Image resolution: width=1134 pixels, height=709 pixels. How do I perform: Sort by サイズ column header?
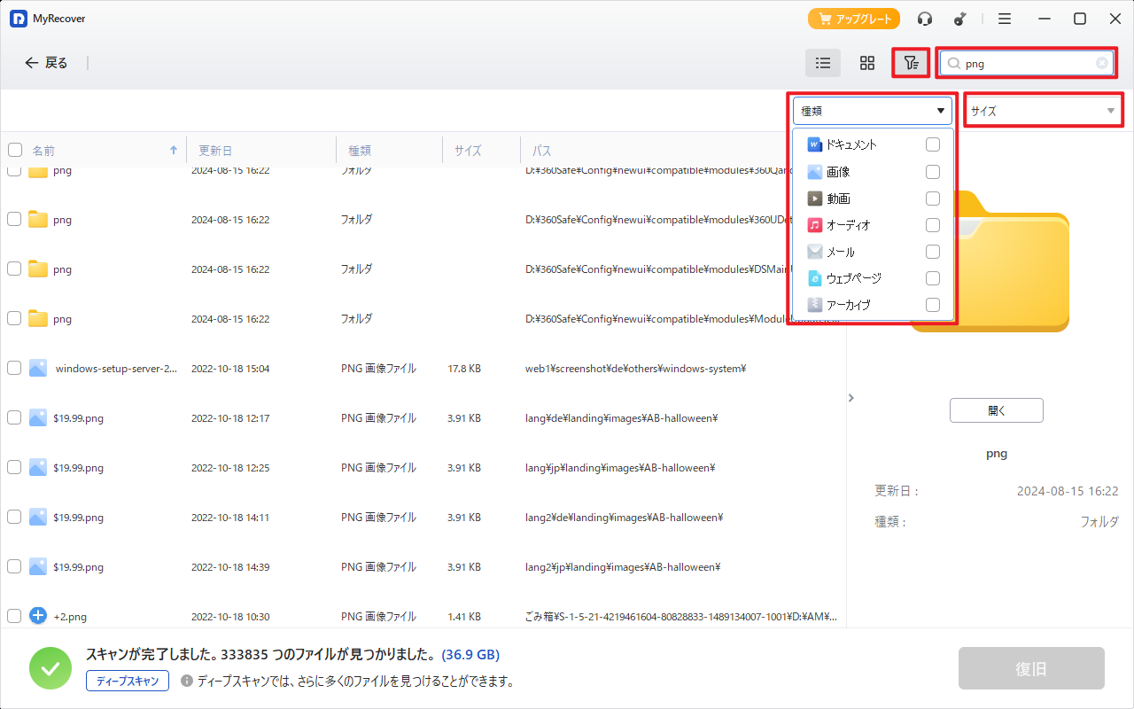click(468, 151)
